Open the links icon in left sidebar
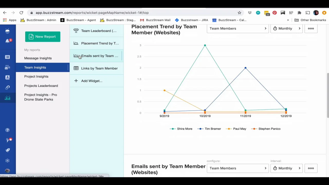 (7, 88)
